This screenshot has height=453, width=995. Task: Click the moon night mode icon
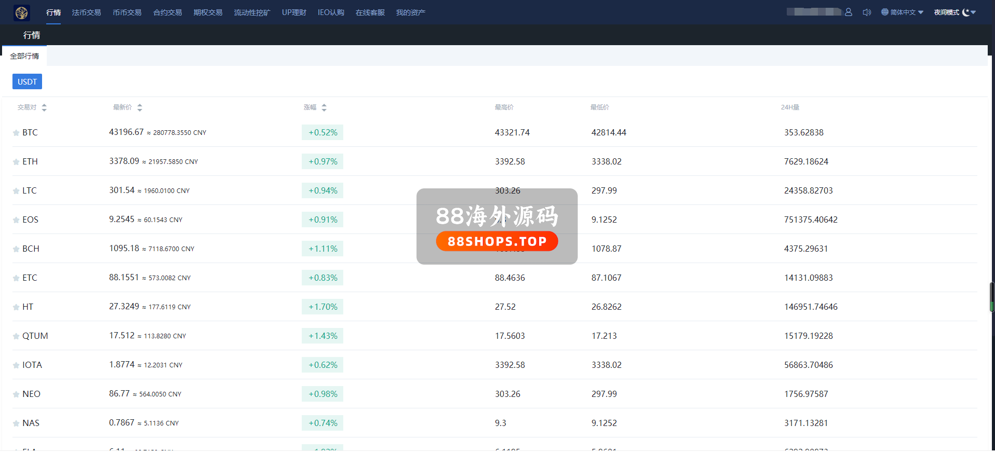[x=966, y=12]
